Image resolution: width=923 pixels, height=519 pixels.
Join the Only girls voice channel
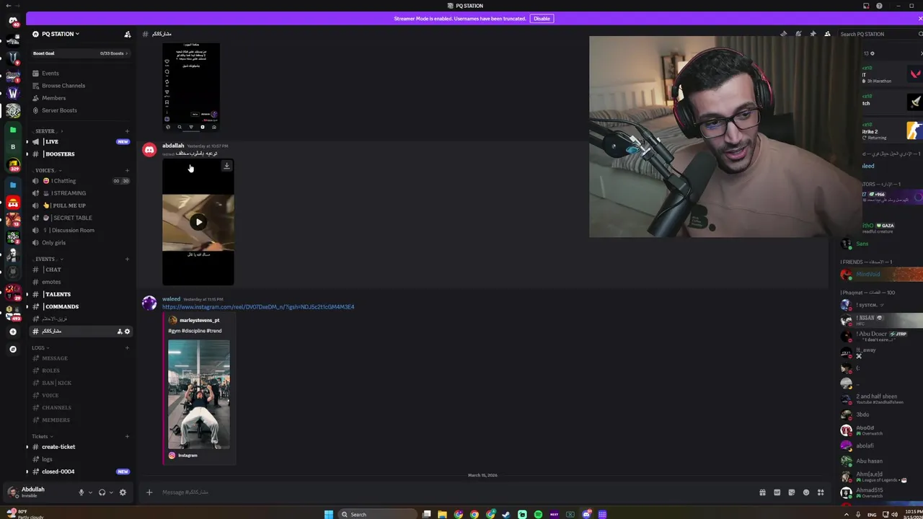(80, 243)
